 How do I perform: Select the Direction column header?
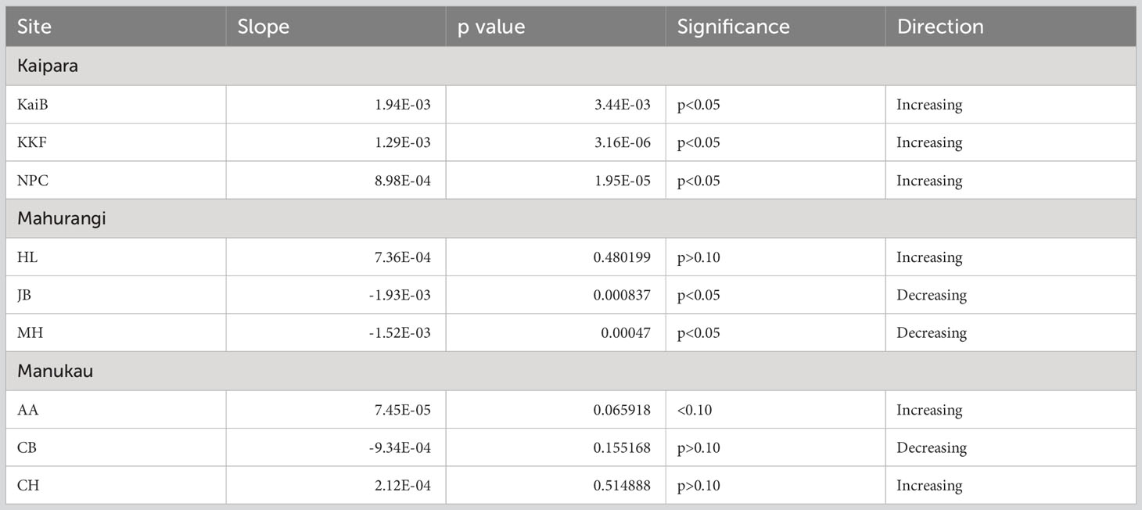[1011, 27]
